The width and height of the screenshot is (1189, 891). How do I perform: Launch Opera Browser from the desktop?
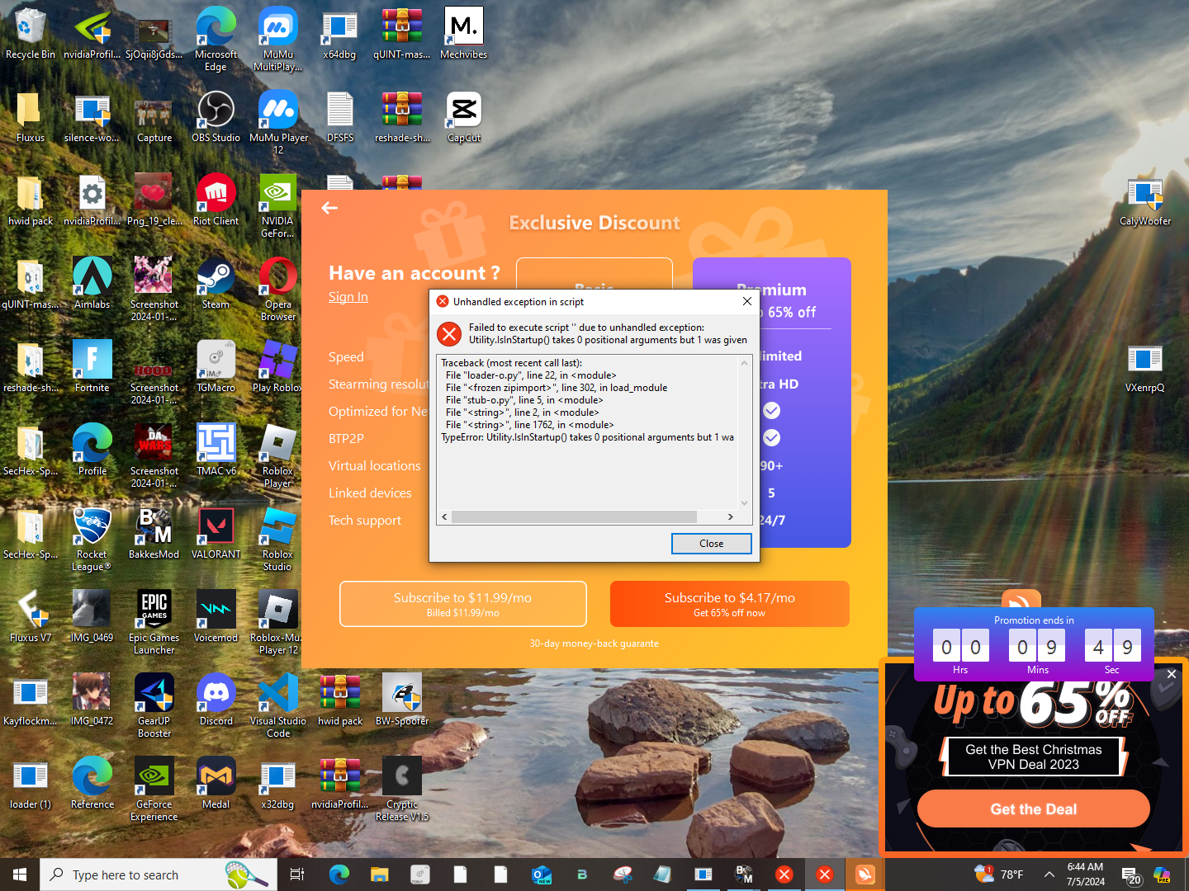click(278, 290)
